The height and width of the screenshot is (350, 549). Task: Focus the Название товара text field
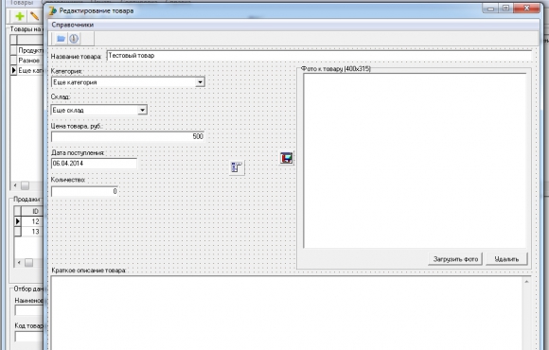319,56
